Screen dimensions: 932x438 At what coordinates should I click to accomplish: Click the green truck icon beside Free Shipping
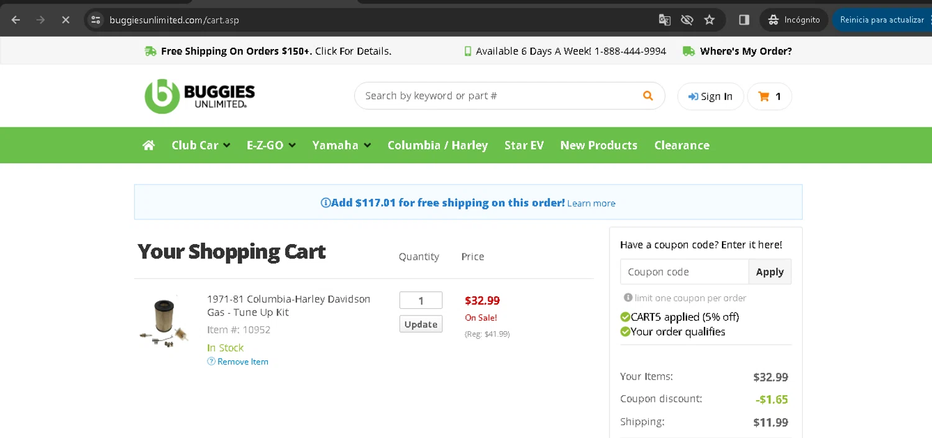coord(150,51)
